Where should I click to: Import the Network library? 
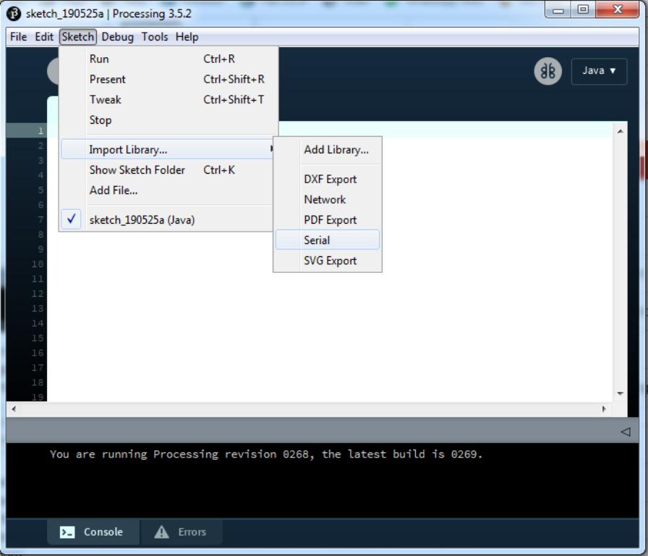tap(328, 199)
